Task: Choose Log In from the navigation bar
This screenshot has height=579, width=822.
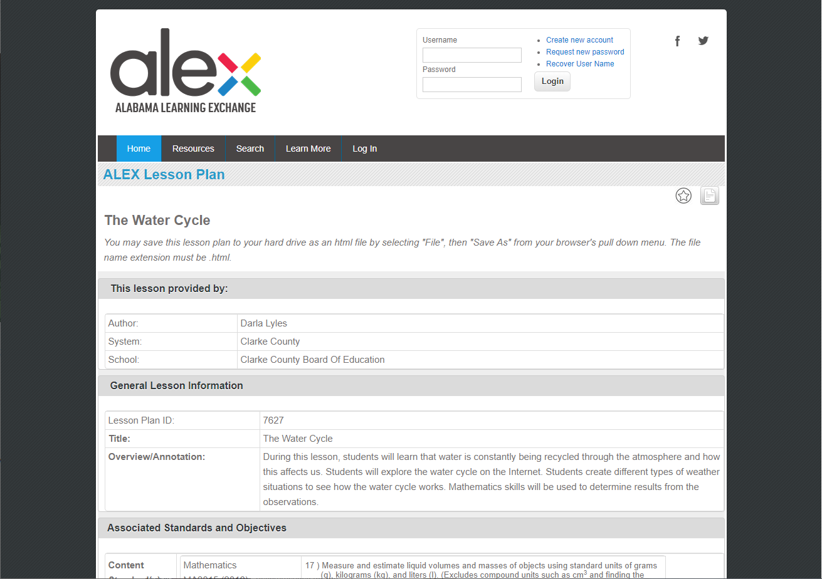Action: point(364,149)
